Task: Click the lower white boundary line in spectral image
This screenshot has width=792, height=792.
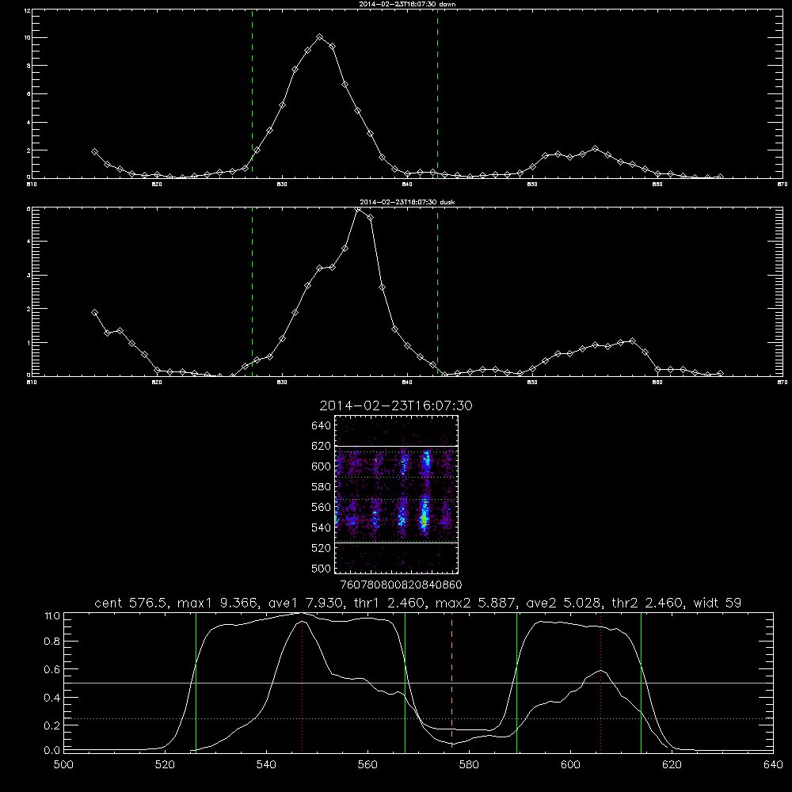Action: [x=397, y=543]
